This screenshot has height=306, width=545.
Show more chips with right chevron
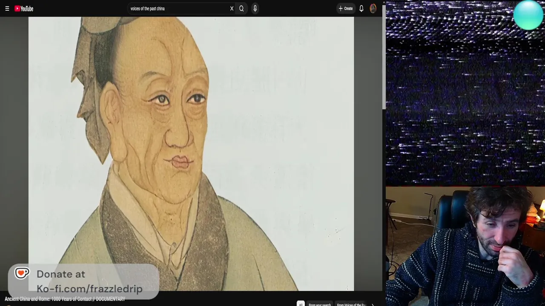(373, 304)
